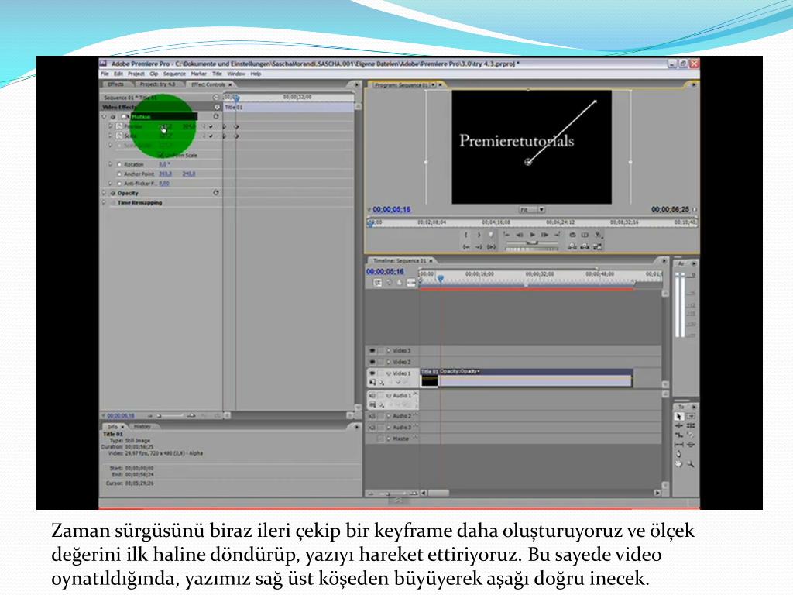This screenshot has height=595, width=793.
Task: Hide the Video 2 track eye icon
Action: point(372,362)
